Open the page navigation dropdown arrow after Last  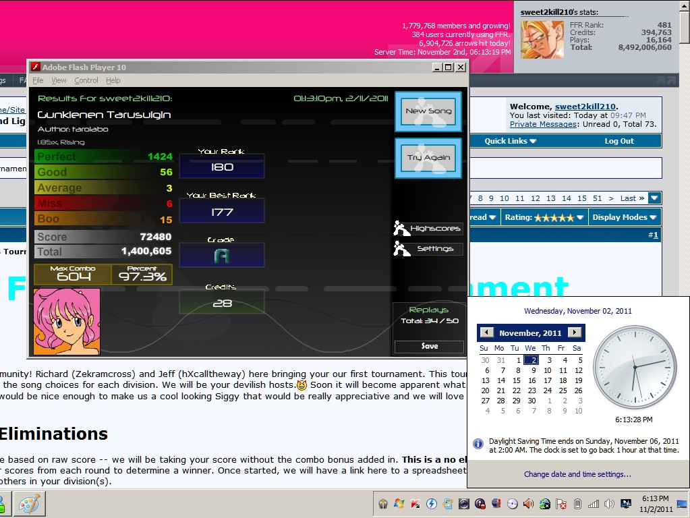point(655,198)
